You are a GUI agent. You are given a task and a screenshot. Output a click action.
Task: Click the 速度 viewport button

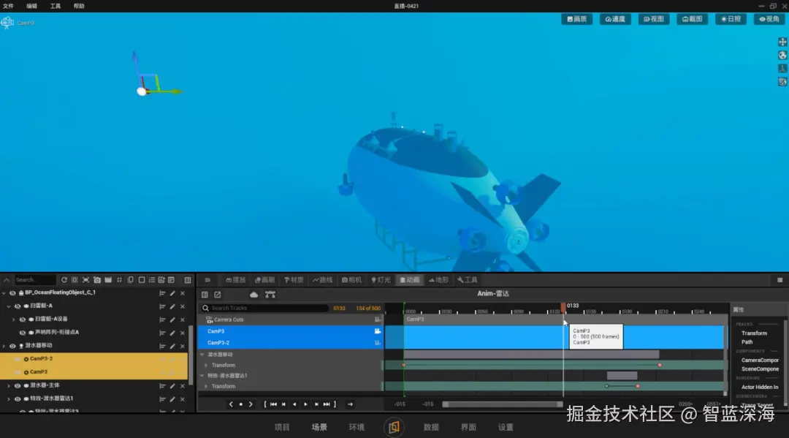615,19
